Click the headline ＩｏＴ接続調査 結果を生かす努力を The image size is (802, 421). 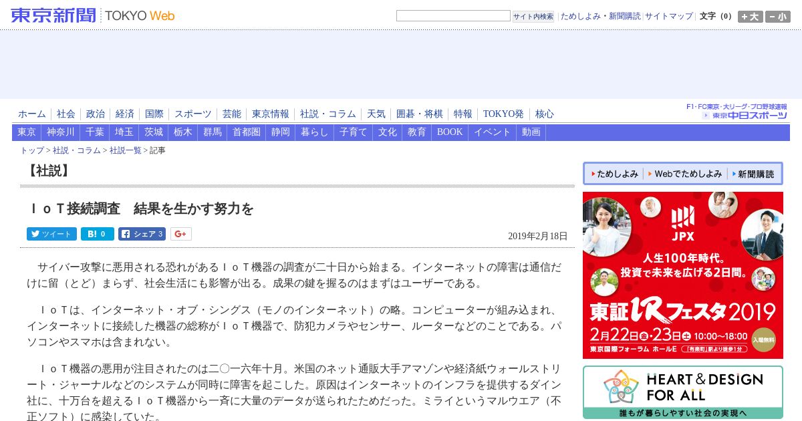point(140,209)
